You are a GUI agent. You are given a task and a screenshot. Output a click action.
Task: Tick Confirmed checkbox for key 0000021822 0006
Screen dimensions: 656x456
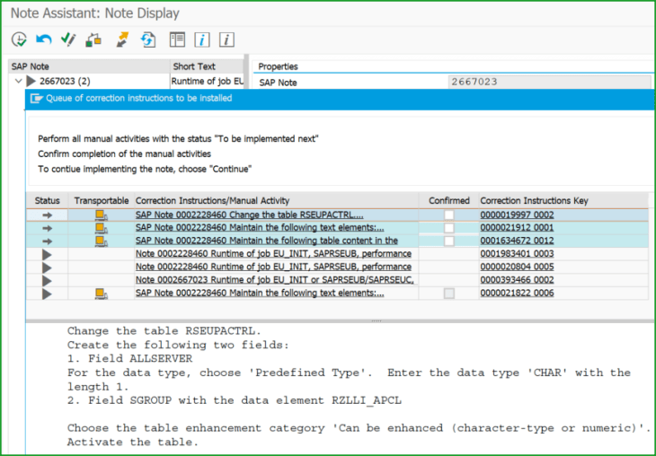449,294
